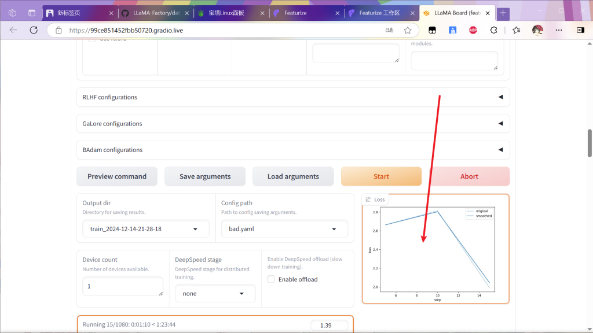Expand the RLHF configurations section
593x333 pixels.
[293, 97]
